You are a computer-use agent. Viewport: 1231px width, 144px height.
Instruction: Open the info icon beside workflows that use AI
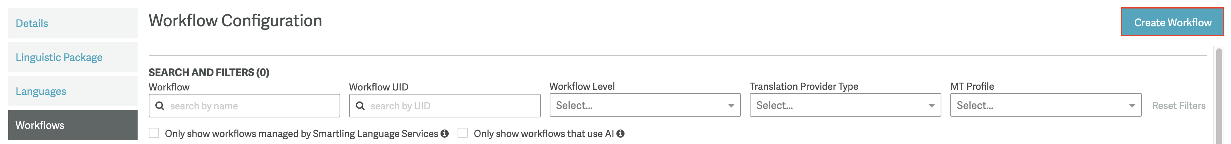pyautogui.click(x=620, y=134)
